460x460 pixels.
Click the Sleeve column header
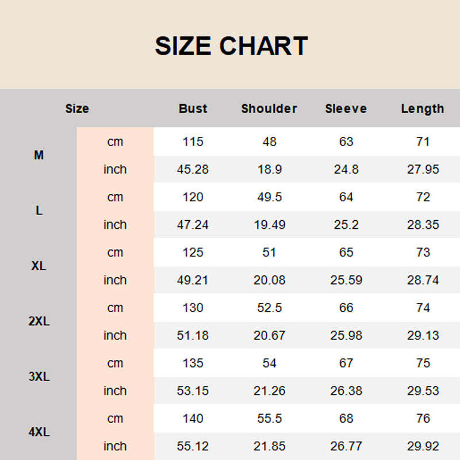[346, 109]
